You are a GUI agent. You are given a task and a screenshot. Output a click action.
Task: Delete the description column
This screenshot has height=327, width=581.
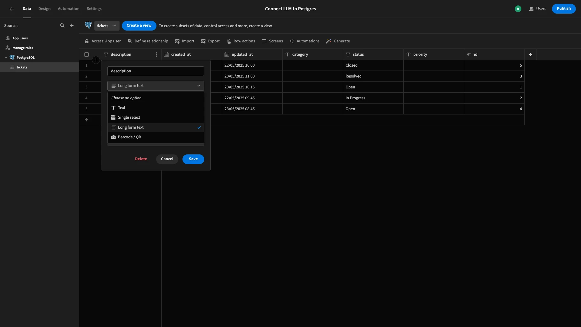point(141,159)
